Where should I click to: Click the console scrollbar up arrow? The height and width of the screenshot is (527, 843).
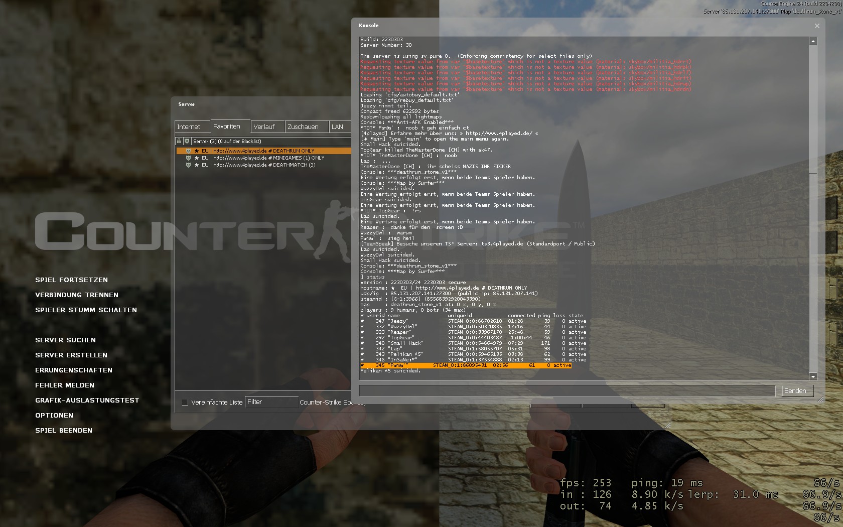pyautogui.click(x=813, y=41)
